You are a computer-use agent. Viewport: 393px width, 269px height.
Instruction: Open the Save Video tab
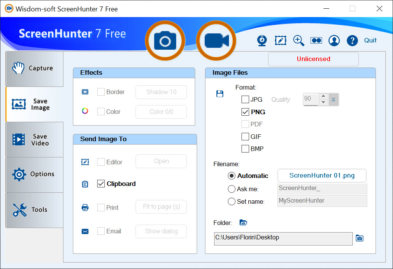35,140
